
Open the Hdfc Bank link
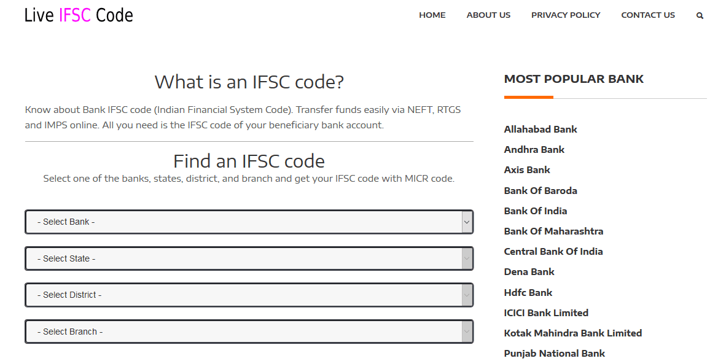[528, 292]
